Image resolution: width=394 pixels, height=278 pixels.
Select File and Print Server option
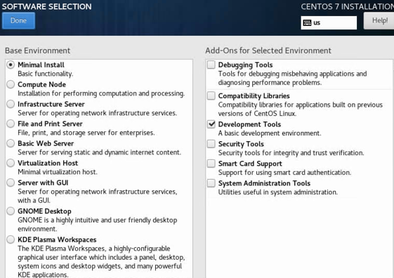11,124
